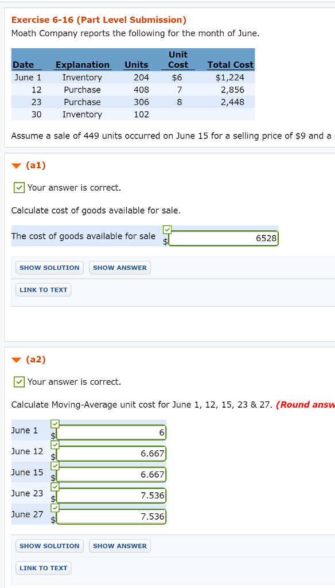
Task: Click SHOW SOLUTION under part (a2)
Action: (x=49, y=546)
